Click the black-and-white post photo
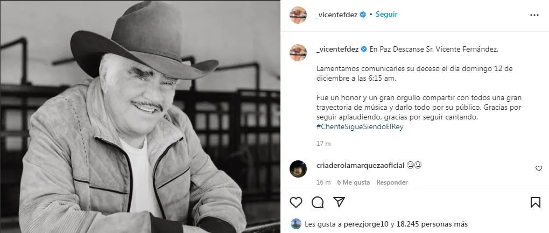This screenshot has height=233, width=549. tap(140, 116)
